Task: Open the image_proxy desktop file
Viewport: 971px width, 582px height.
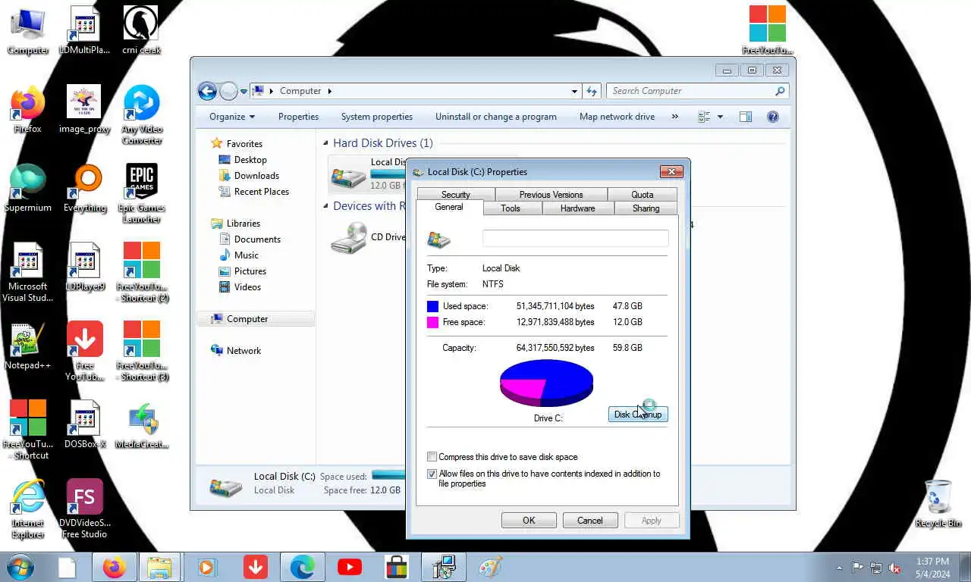Action: click(84, 110)
